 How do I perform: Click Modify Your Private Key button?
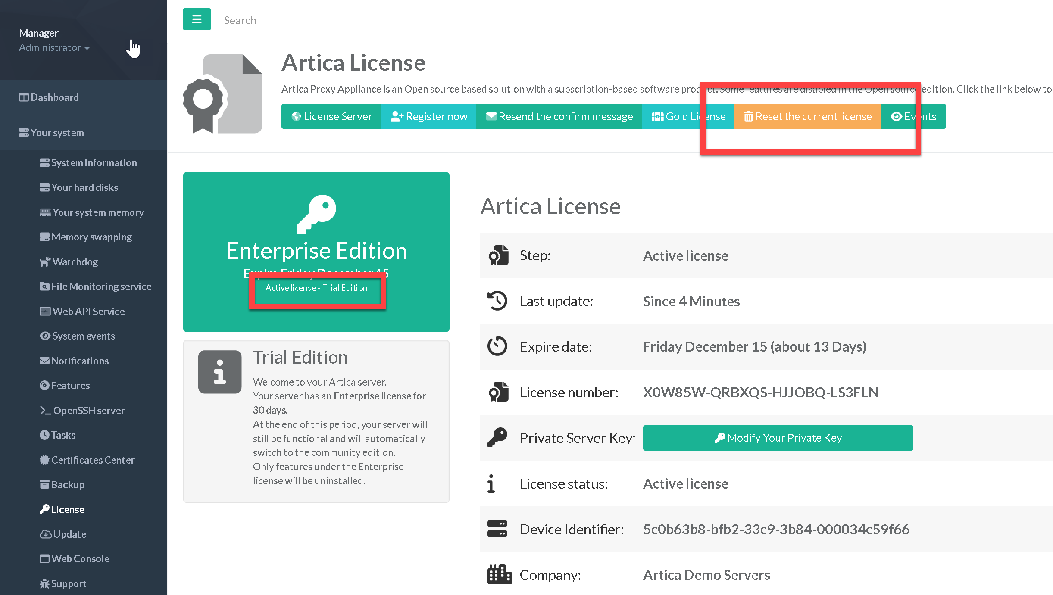point(778,438)
